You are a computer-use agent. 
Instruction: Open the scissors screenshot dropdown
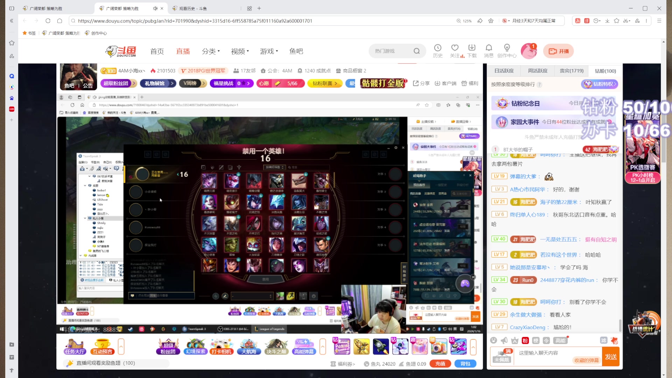click(x=627, y=21)
